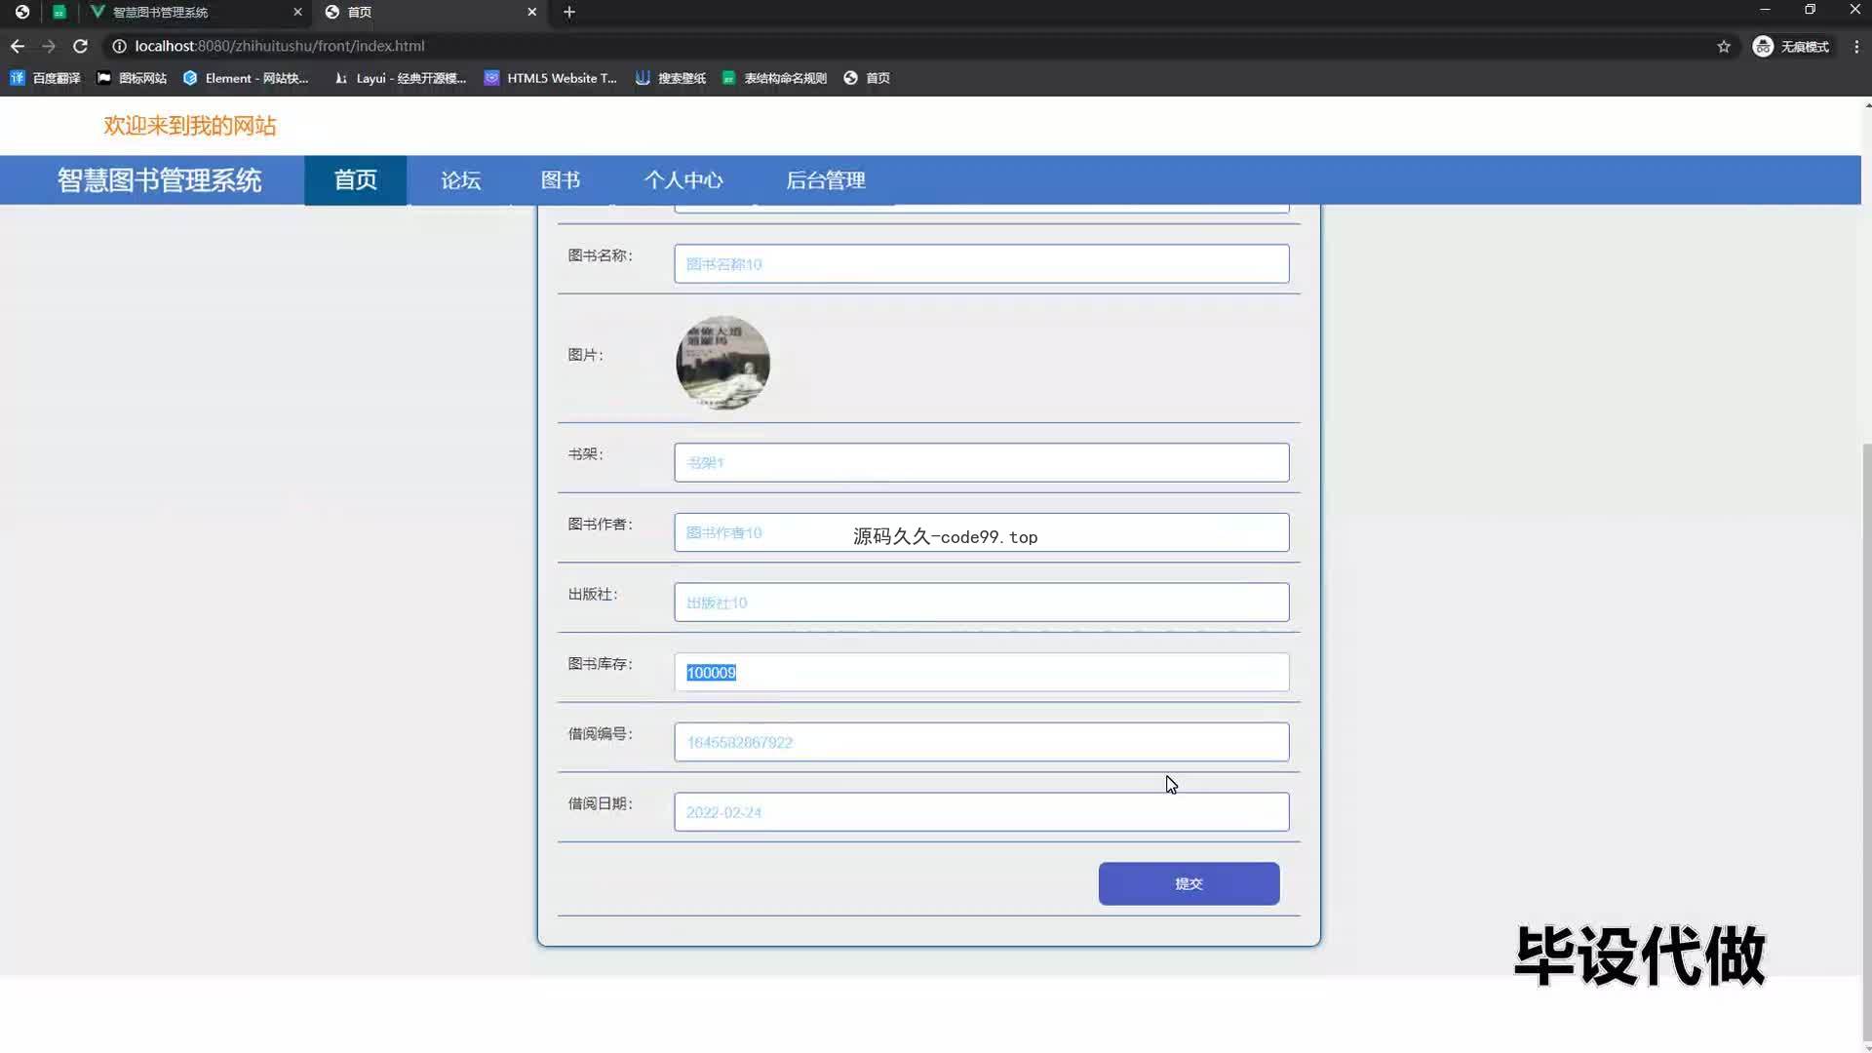Close the 智慧图书管理系统 browser tab
Image resolution: width=1872 pixels, height=1053 pixels.
297,12
